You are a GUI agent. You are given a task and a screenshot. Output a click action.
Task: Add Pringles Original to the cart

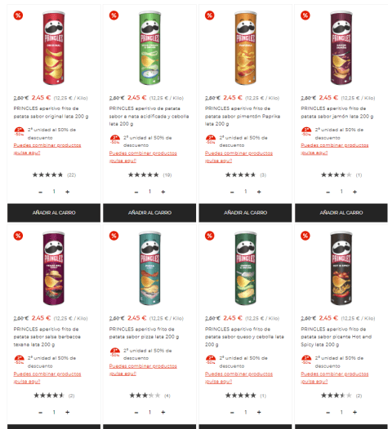point(54,213)
